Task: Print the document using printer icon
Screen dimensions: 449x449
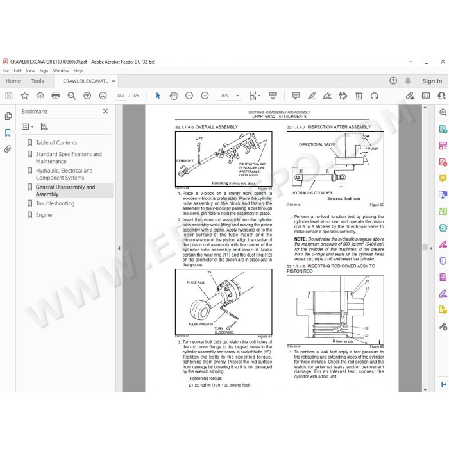Action: pyautogui.click(x=56, y=96)
